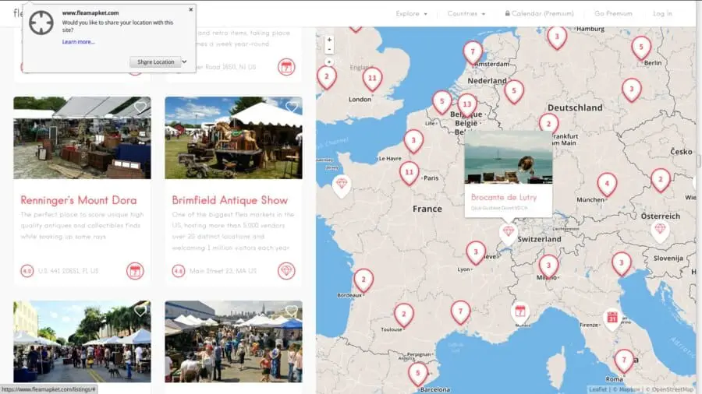Open Brocante de Lutry popup title

coord(504,197)
